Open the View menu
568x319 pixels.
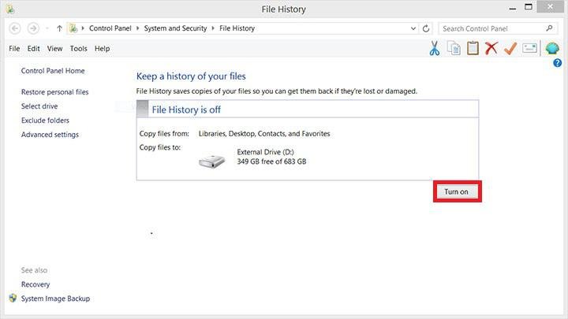tap(54, 49)
